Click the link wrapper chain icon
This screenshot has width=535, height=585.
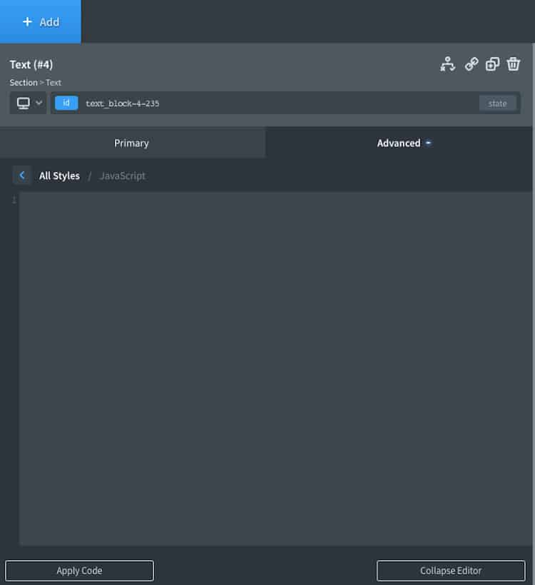point(472,64)
